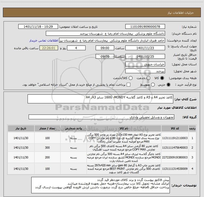Click the delivery city field بیرجند
The height and width of the screenshot is (197, 204).
[145, 71]
